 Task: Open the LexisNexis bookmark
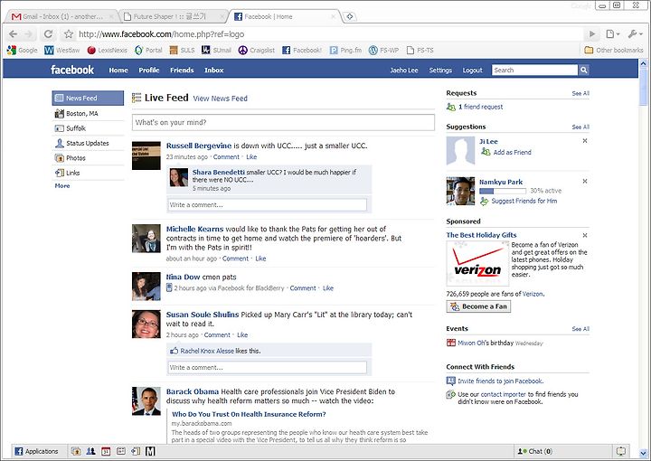click(107, 51)
